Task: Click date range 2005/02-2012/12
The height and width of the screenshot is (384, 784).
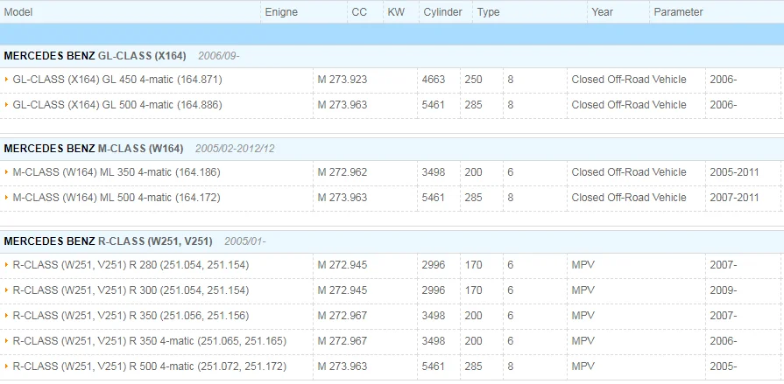Action: coord(235,149)
